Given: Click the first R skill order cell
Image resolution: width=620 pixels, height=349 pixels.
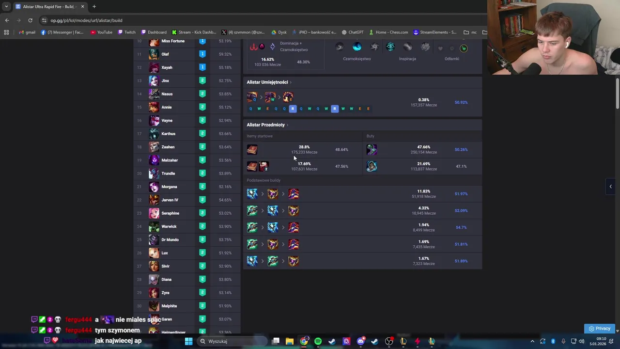Looking at the screenshot, I should (293, 109).
